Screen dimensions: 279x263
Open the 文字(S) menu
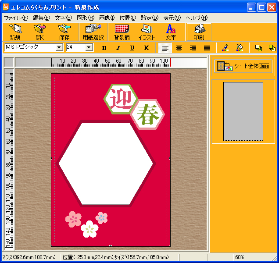tap(64, 18)
